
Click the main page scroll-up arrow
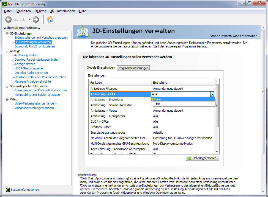263,28
